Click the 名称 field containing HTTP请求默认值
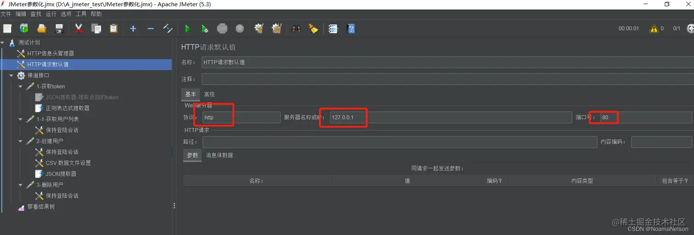This screenshot has height=235, width=694. (x=447, y=62)
